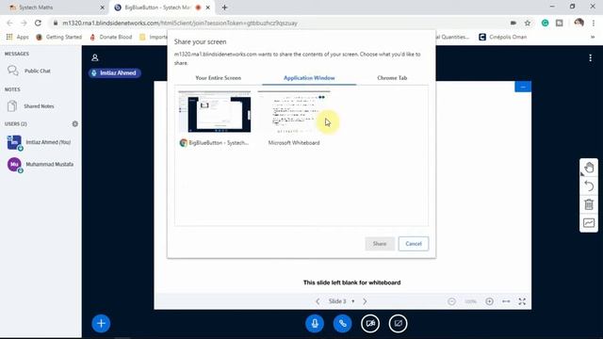The height and width of the screenshot is (339, 603).
Task: Reload the page
Action: (x=38, y=23)
